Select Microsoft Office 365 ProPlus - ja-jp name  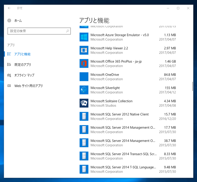pos(116,61)
